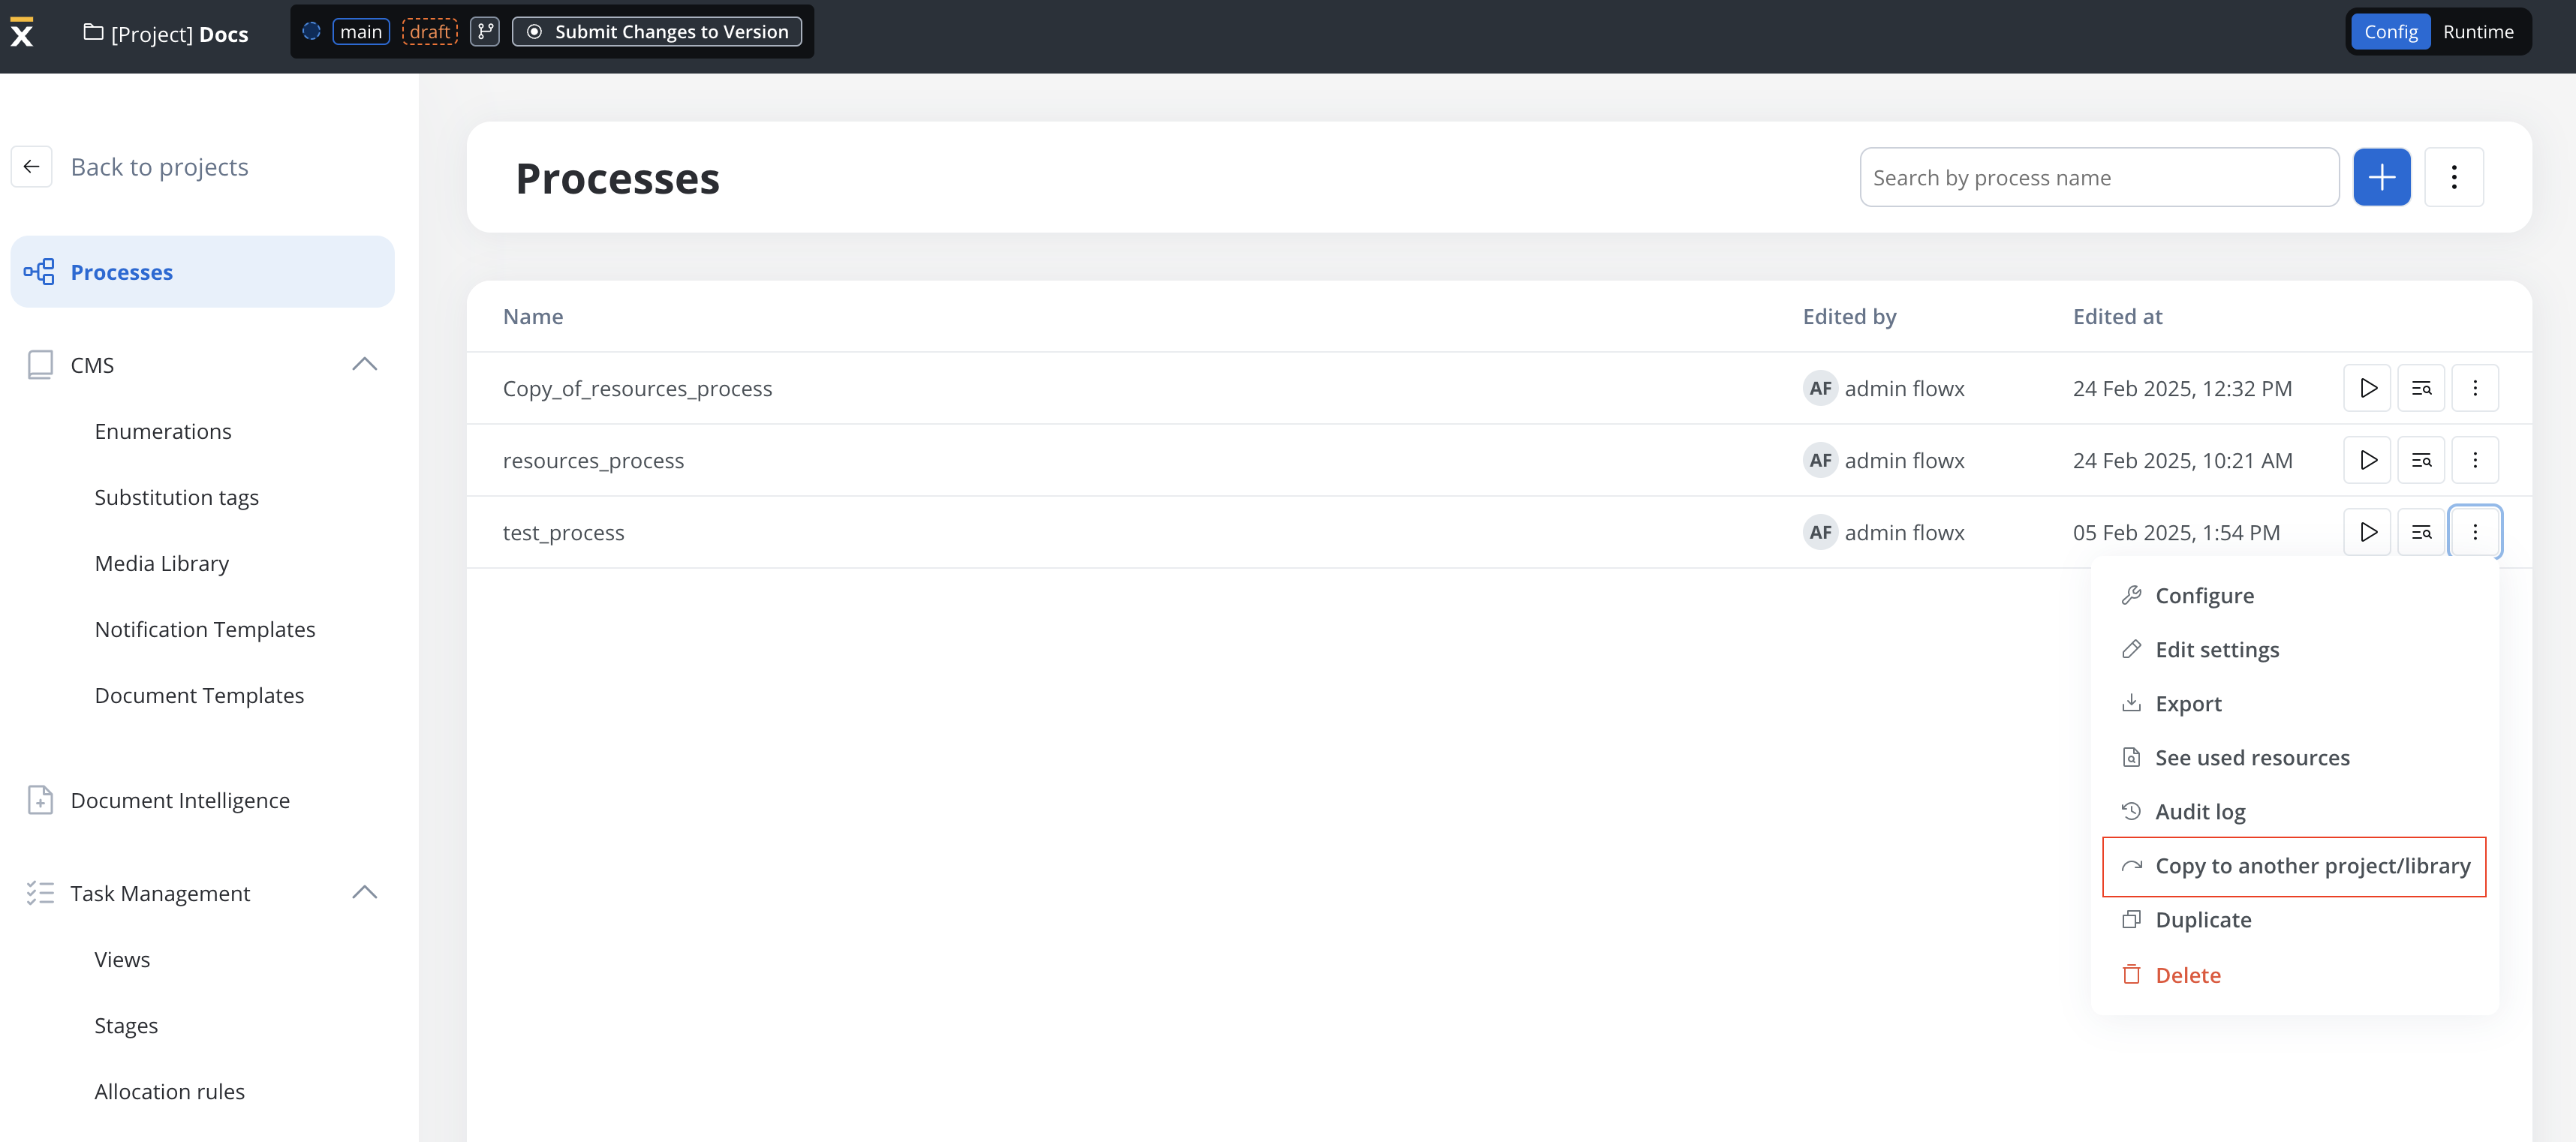Open the resources_process row name
This screenshot has height=1142, width=2576.
(x=593, y=460)
